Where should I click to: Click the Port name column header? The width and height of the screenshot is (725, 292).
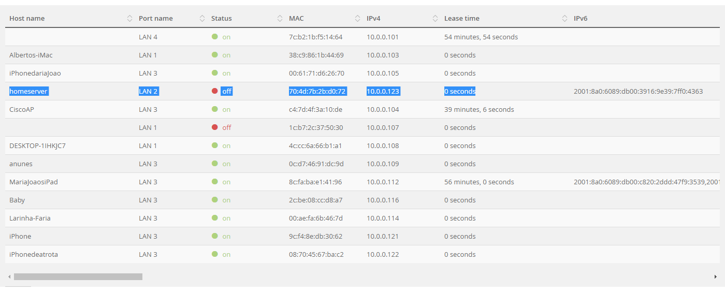click(156, 18)
